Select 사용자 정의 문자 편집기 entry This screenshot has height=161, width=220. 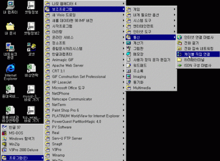[151, 60]
